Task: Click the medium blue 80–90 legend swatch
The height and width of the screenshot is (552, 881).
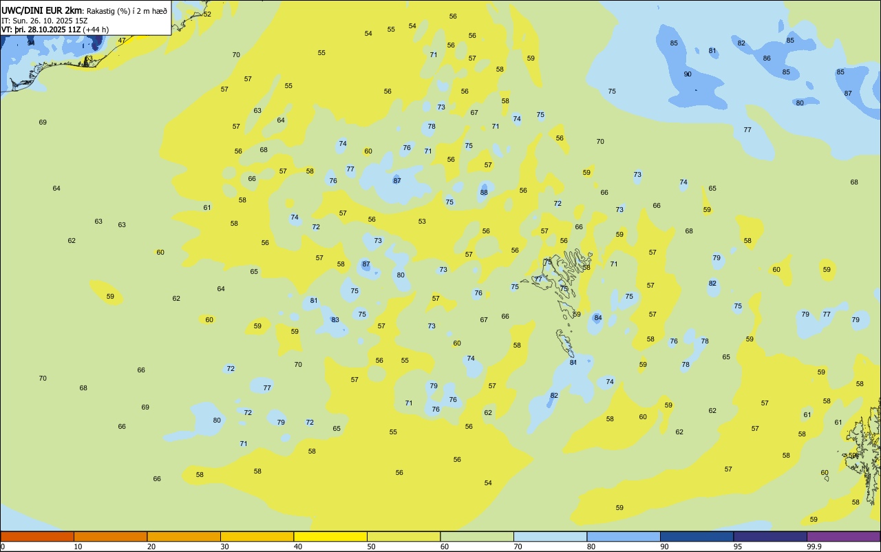Action: [x=624, y=536]
